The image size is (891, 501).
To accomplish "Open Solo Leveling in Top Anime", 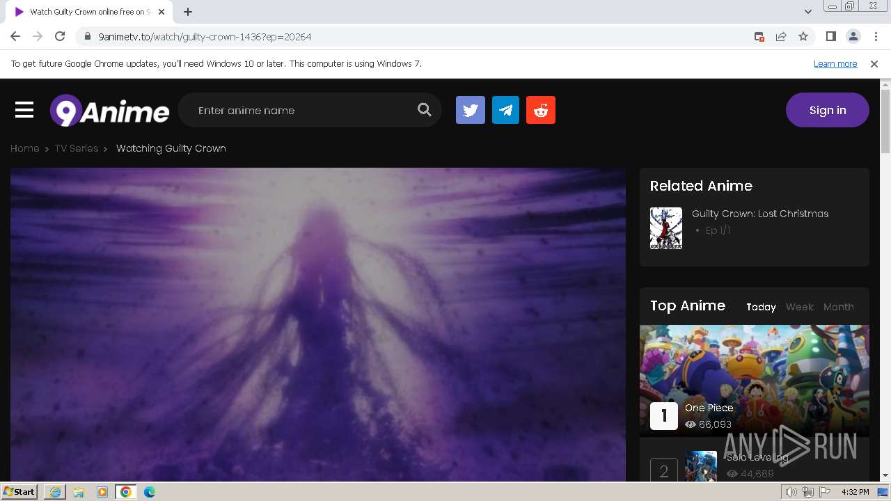I will tap(757, 457).
